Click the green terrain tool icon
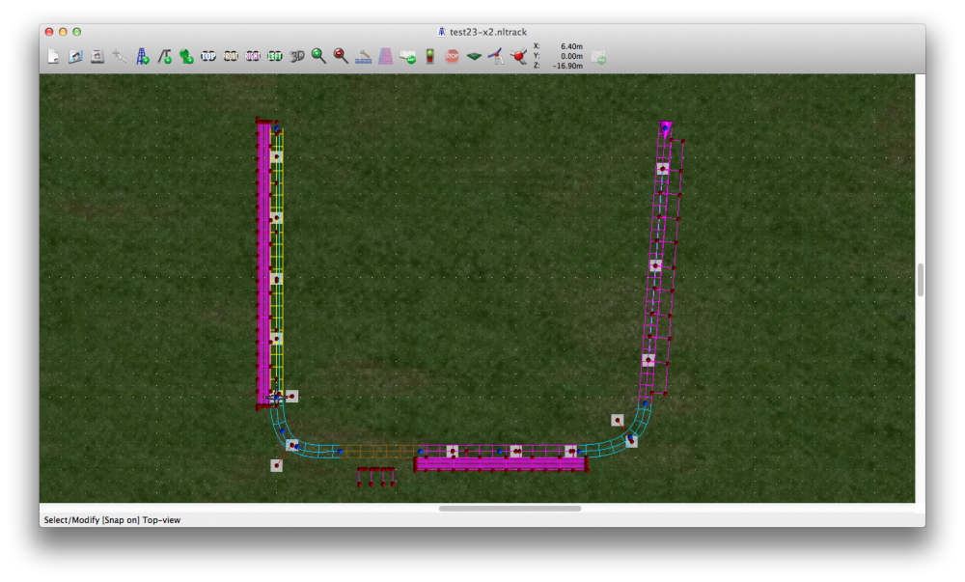This screenshot has width=965, height=582. coord(474,57)
